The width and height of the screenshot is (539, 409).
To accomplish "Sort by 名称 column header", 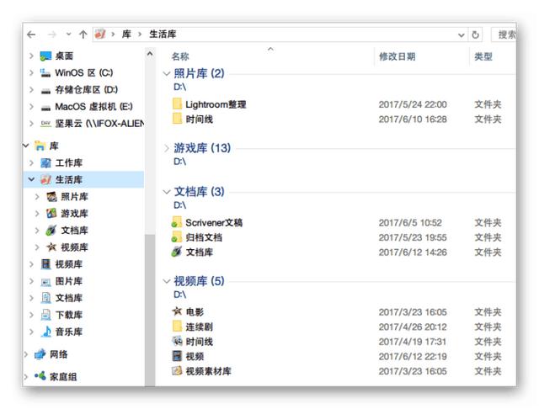I will click(x=181, y=56).
